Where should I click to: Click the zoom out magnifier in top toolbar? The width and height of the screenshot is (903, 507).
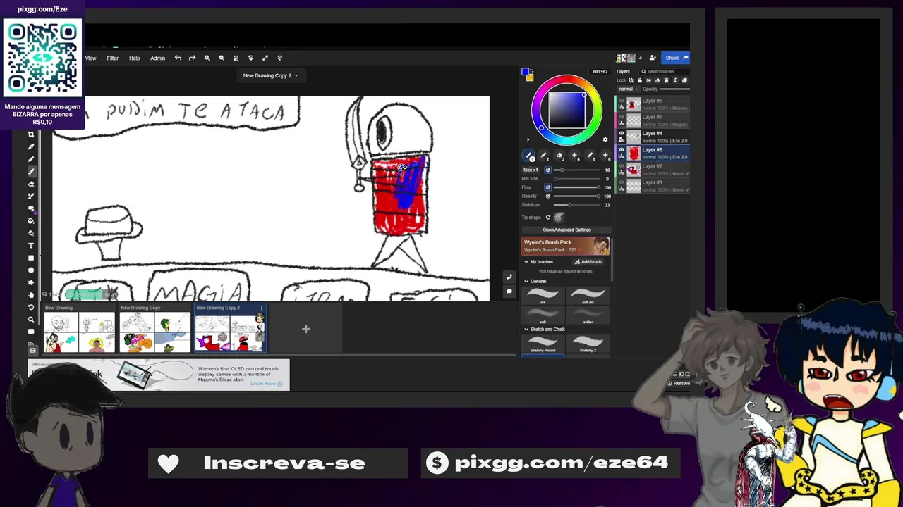click(x=222, y=58)
